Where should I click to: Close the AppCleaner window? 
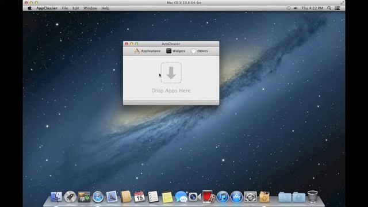[126, 44]
